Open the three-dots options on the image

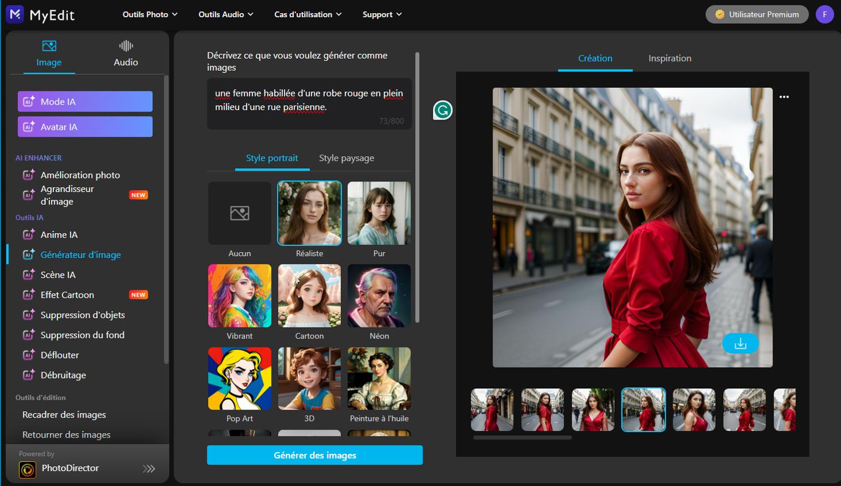784,97
